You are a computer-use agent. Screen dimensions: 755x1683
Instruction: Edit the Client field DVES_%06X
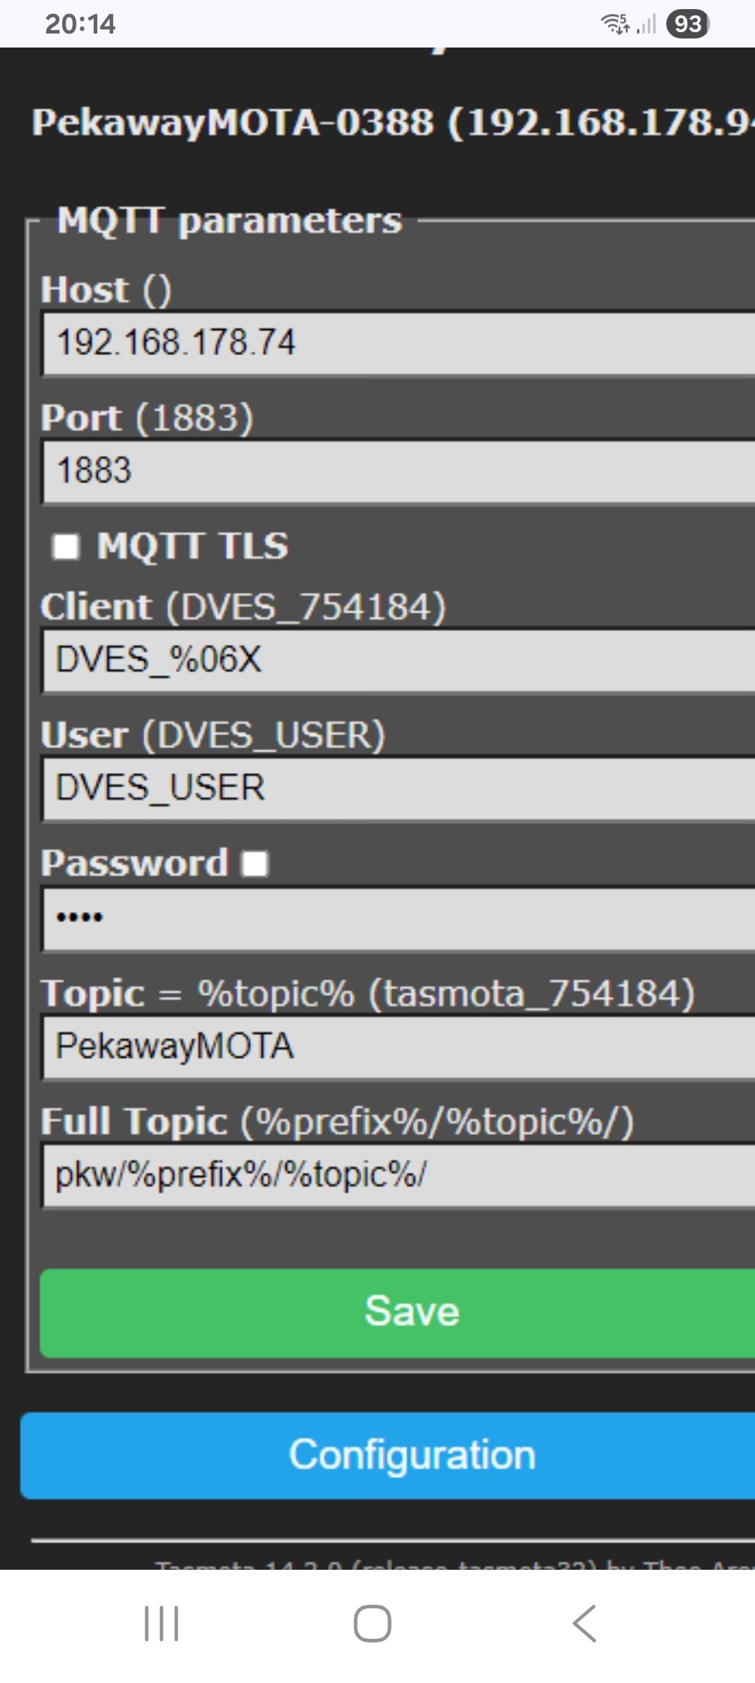398,660
